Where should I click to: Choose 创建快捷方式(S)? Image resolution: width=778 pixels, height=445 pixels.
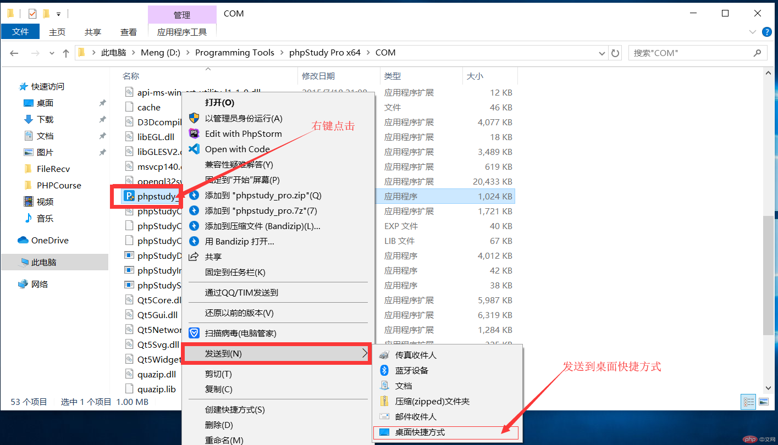pos(278,409)
